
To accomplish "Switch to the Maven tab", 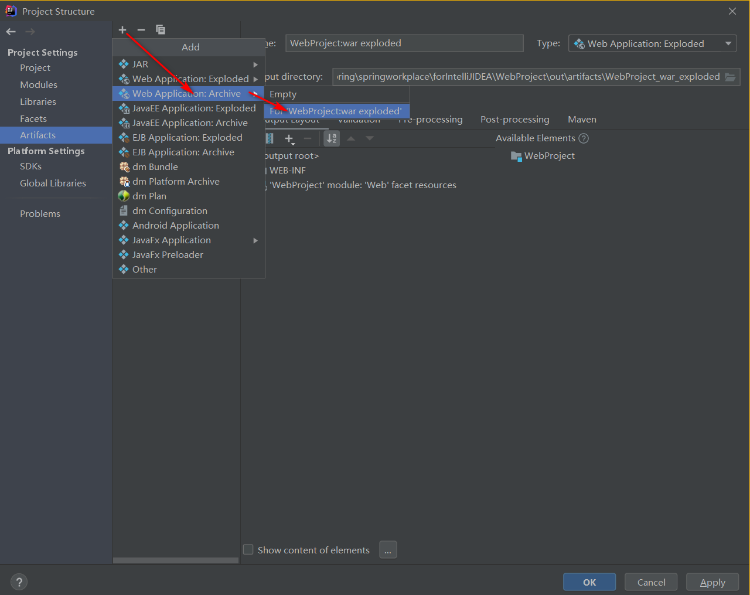I will pyautogui.click(x=582, y=120).
